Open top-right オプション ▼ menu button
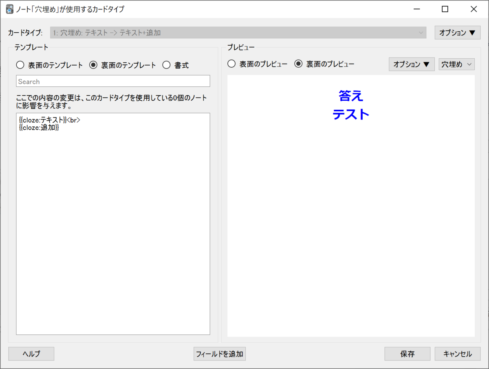The image size is (489, 369). click(458, 33)
